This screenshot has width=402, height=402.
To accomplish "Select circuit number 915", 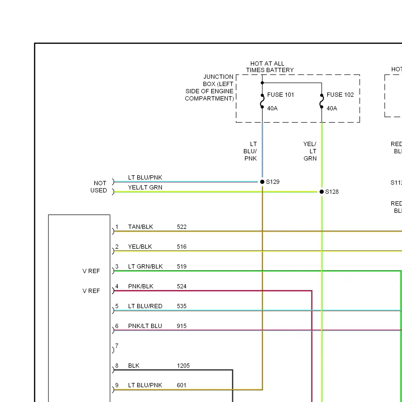I will [x=182, y=326].
